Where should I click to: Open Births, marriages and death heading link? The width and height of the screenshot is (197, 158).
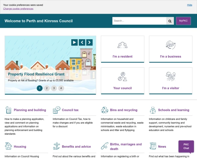pyautogui.click(x=126, y=146)
